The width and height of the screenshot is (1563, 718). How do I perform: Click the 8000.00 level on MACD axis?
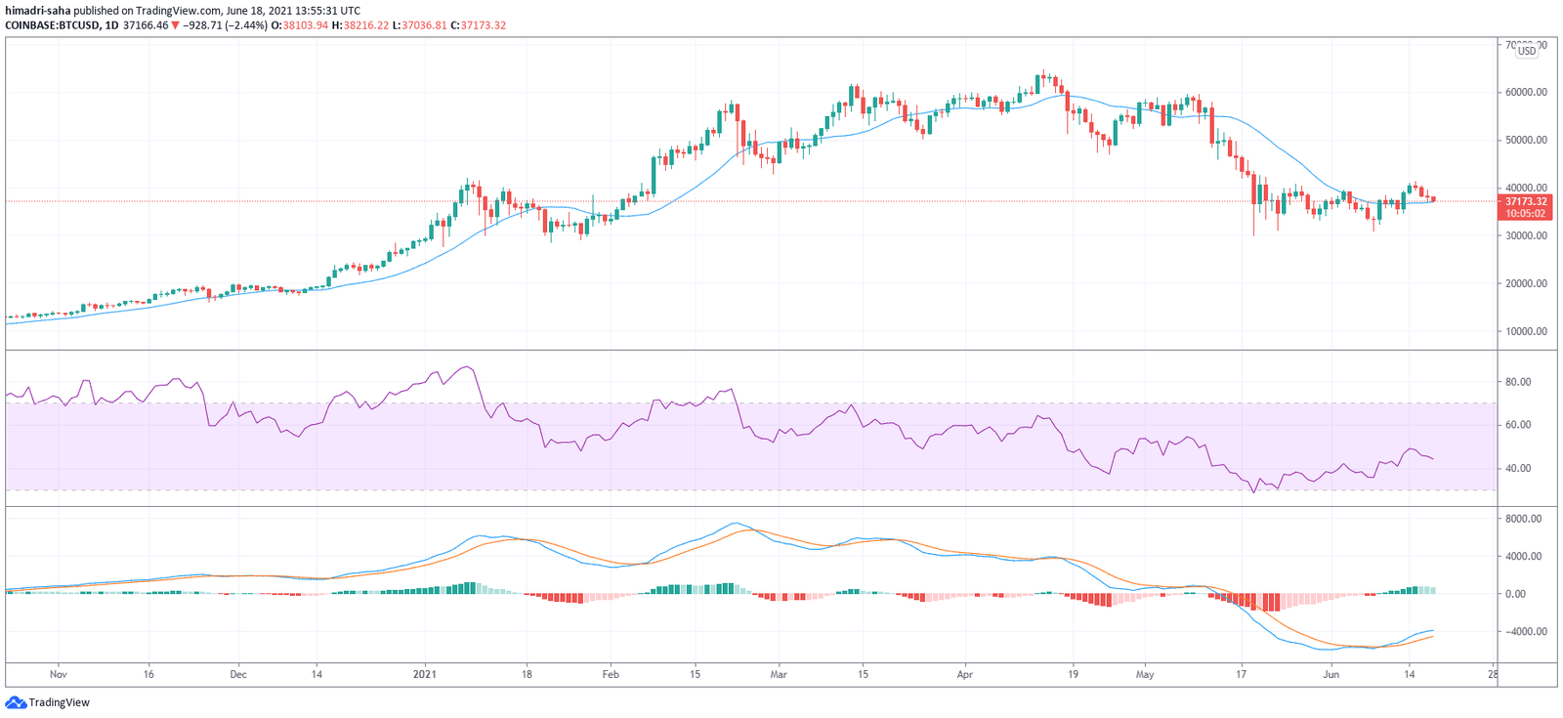point(1523,519)
